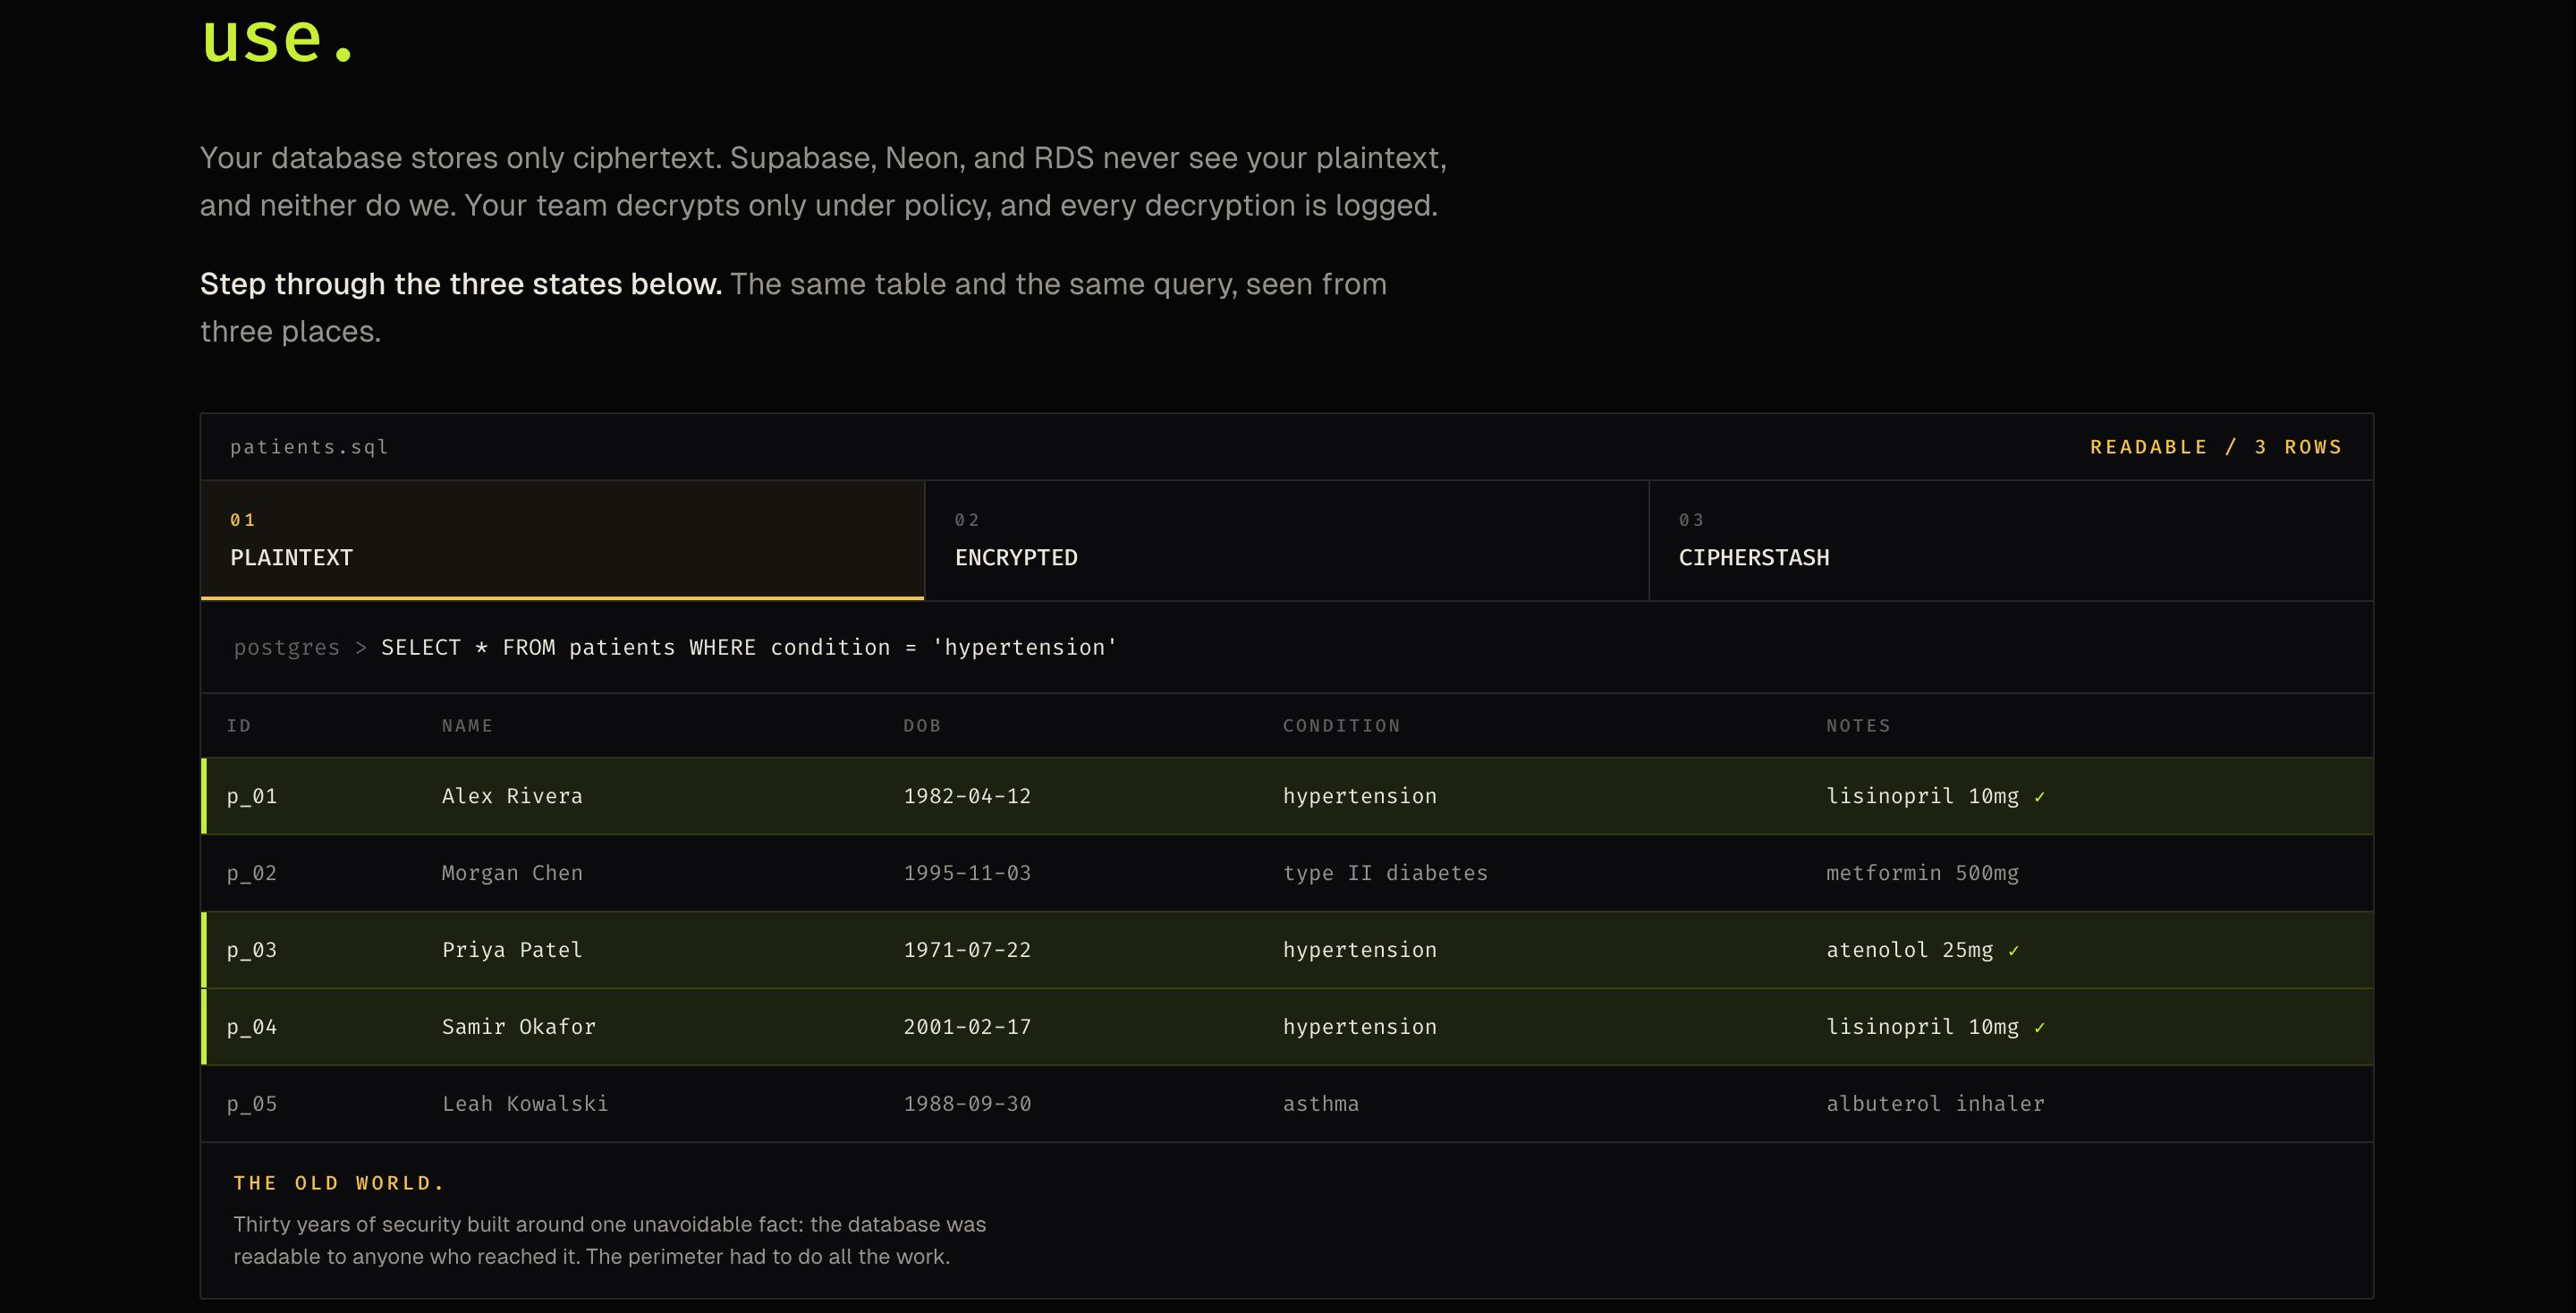Open the 03 CIPHERSTASH tab
2576x1313 pixels.
click(x=2011, y=540)
